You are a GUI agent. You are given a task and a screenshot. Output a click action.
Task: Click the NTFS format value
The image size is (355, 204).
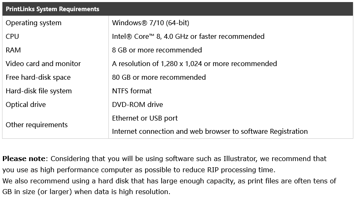coord(132,91)
